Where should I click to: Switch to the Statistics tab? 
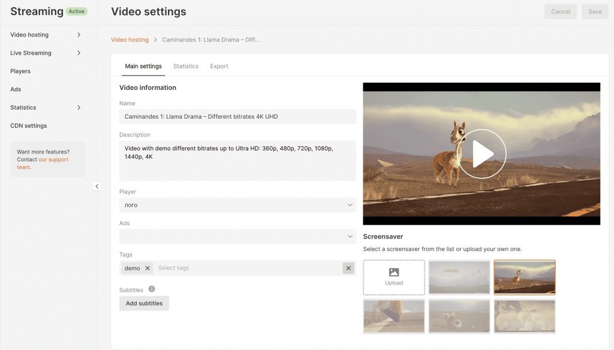tap(186, 66)
